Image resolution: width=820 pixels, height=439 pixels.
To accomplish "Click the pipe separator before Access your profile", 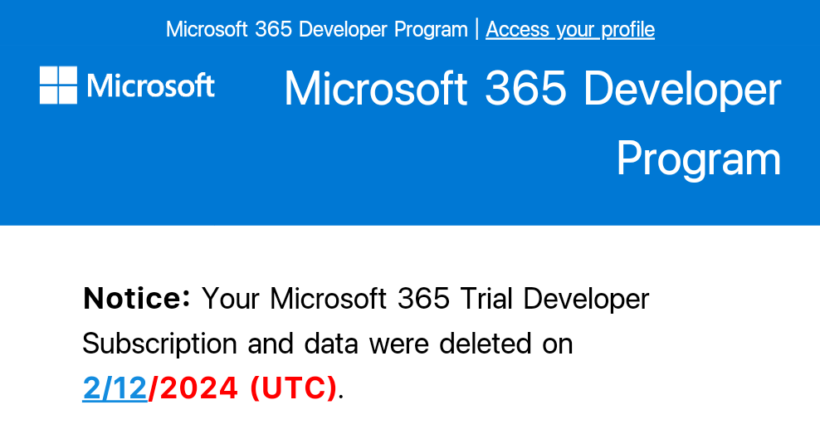I will coord(476,30).
